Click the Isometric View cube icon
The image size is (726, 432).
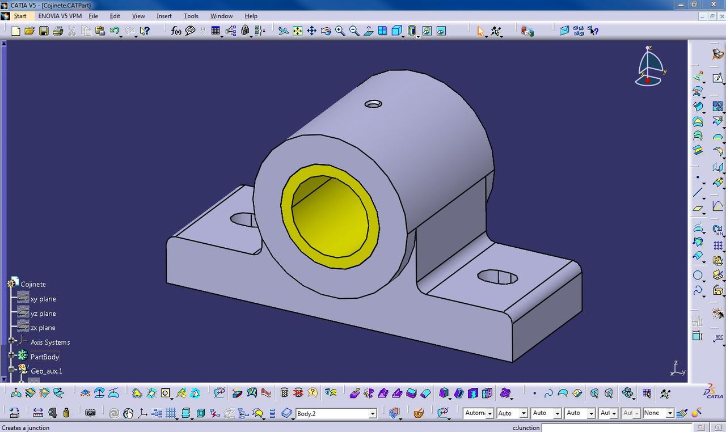[x=397, y=31]
